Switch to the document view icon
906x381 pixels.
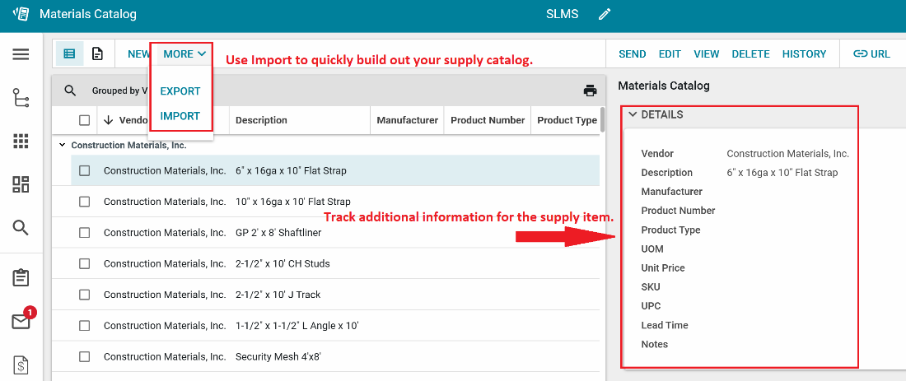97,54
